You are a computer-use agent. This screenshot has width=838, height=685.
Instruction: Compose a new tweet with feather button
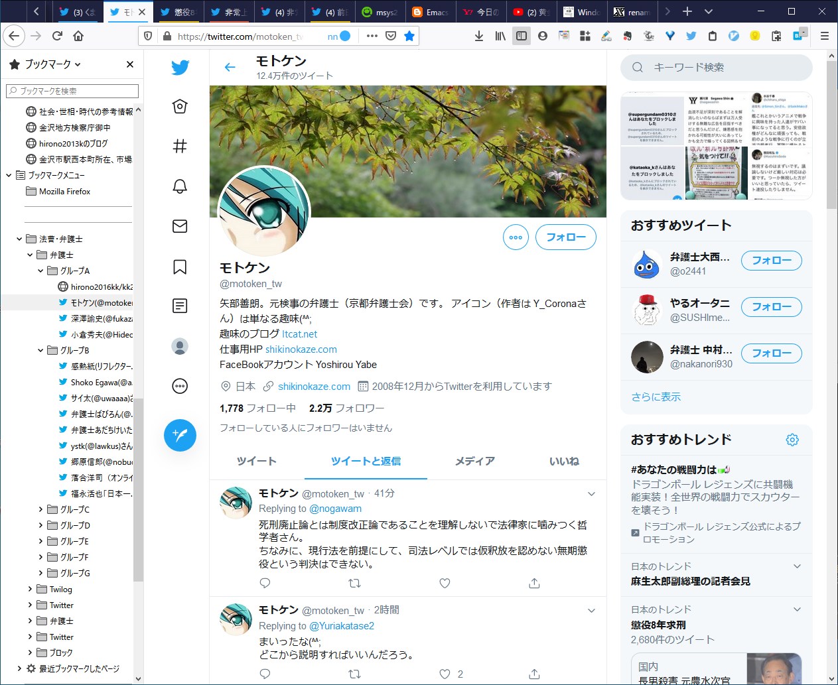(x=180, y=435)
